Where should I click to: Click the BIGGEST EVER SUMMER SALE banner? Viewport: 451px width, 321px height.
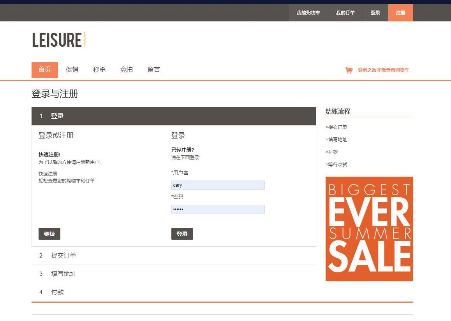pos(369,229)
